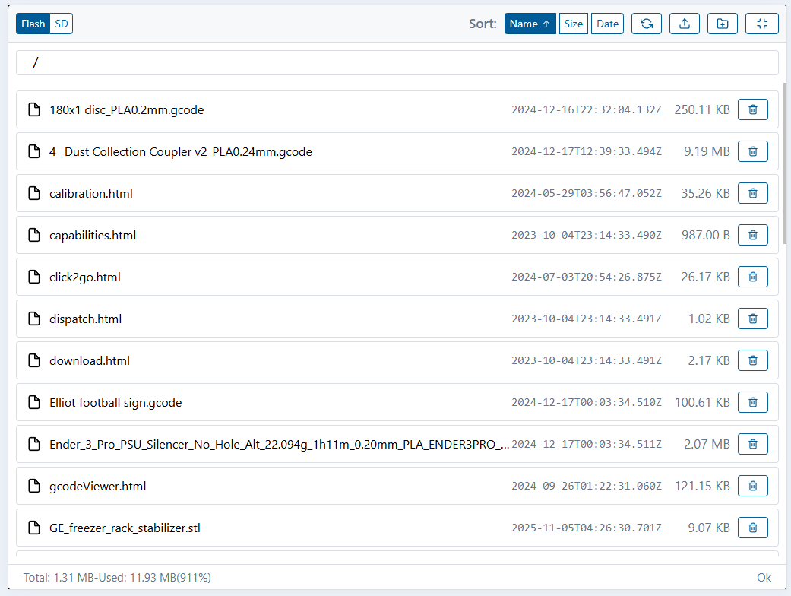Select the Ender_3_Pro_PSU_Silencer gcode file
The image size is (791, 596).
[279, 444]
